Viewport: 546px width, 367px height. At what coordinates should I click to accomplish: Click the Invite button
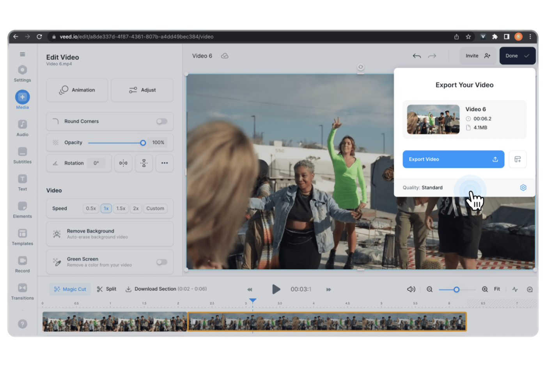(478, 56)
